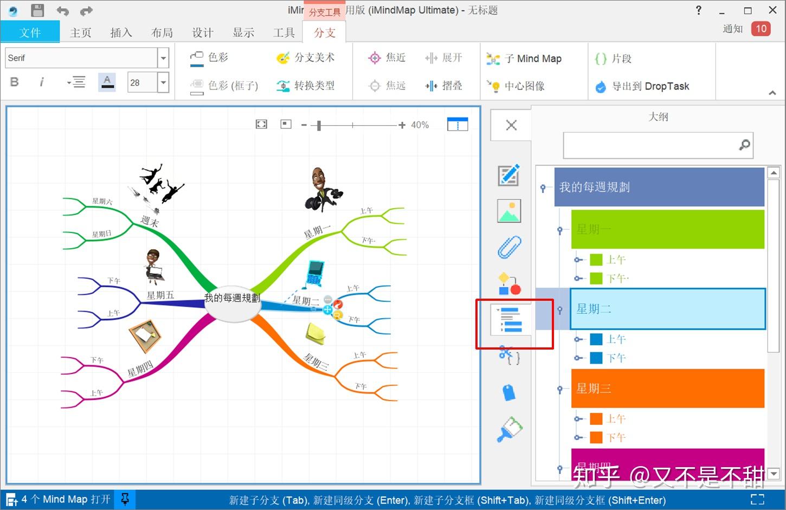Screen dimensions: 786x510
Task: Toggle bold formatting
Action: pyautogui.click(x=15, y=82)
